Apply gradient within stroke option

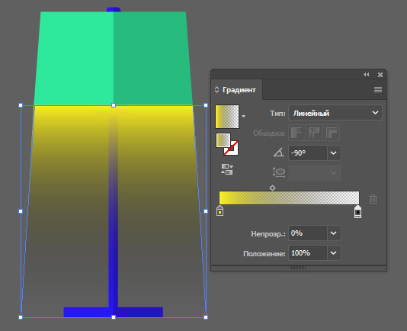point(296,133)
